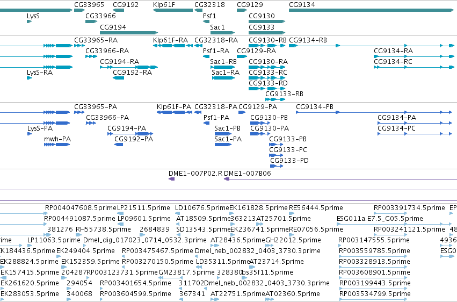The width and height of the screenshot is (457, 302).
Task: Select the CG9133-PB protein label
Action: [288, 139]
